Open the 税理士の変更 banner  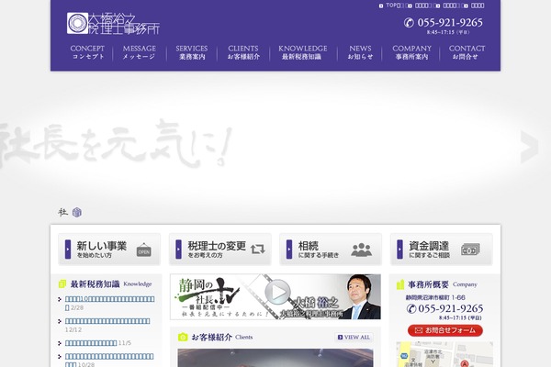(220, 249)
